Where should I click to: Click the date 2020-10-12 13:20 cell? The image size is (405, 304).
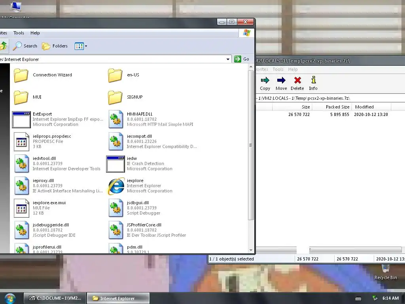371,114
